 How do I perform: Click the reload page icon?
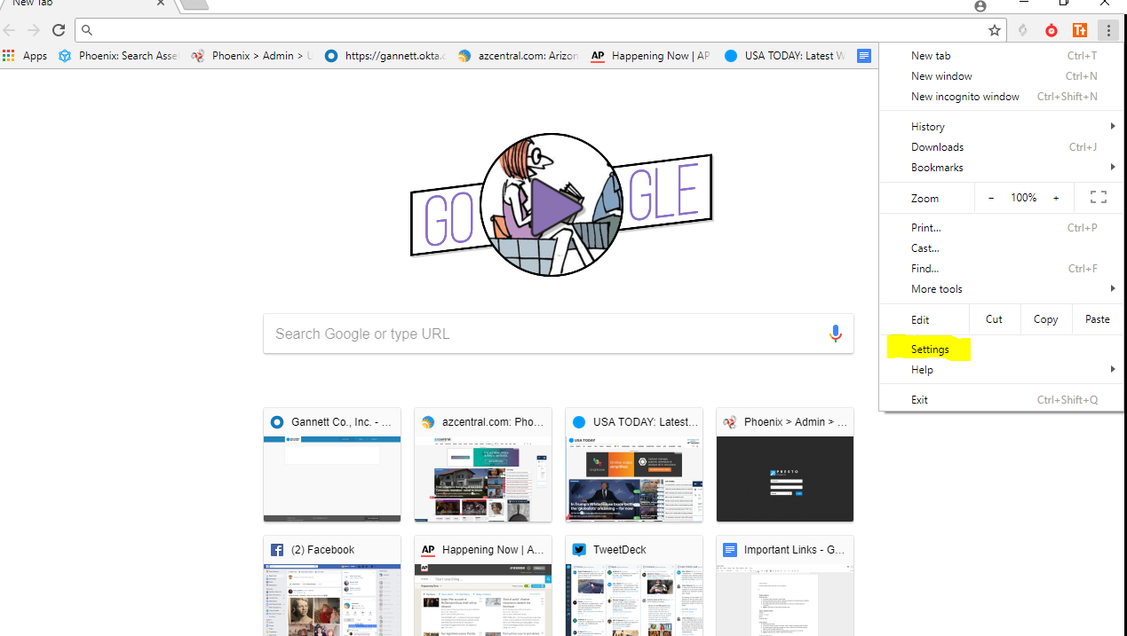(59, 30)
